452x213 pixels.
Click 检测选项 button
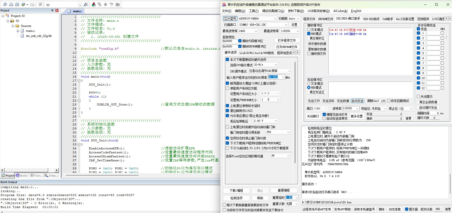click(x=236, y=198)
